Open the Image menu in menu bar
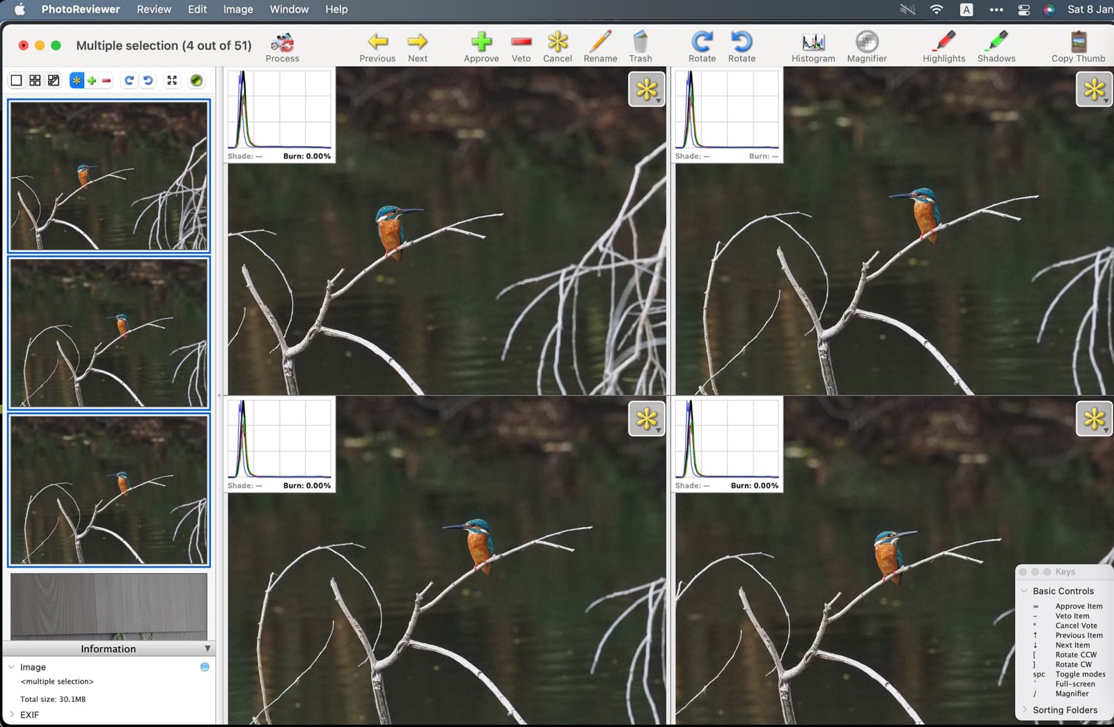The image size is (1114, 727). click(x=237, y=9)
